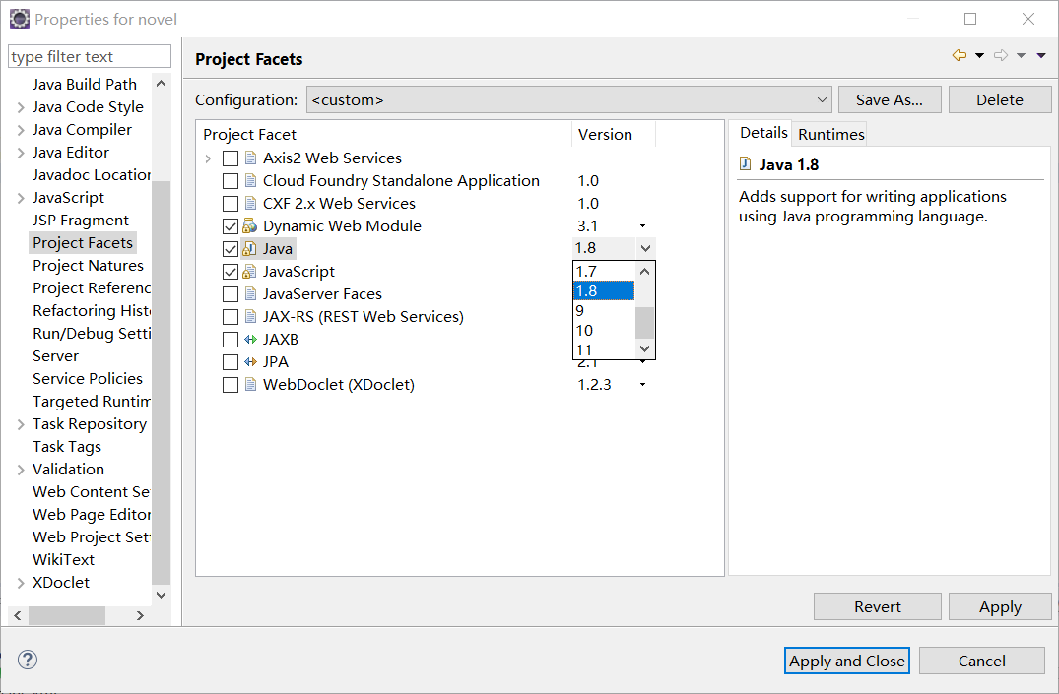
Task: Click the Apply and Close button
Action: (847, 661)
